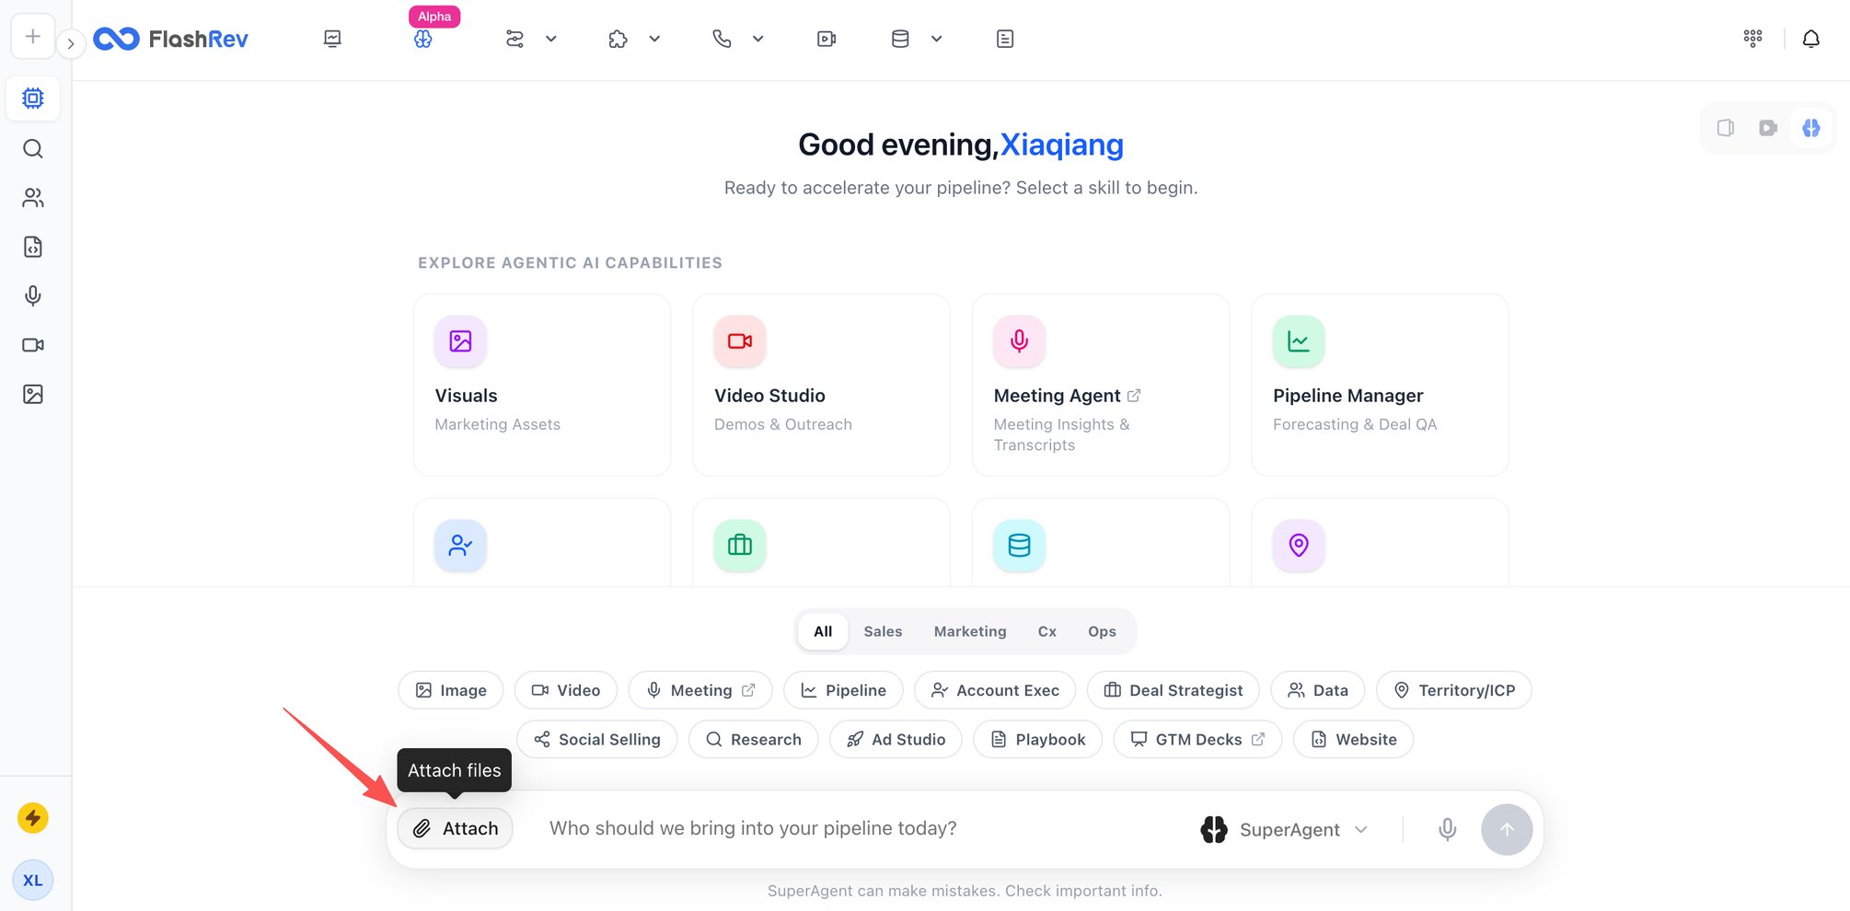Switch to brain view in top-right toggle

(1810, 128)
